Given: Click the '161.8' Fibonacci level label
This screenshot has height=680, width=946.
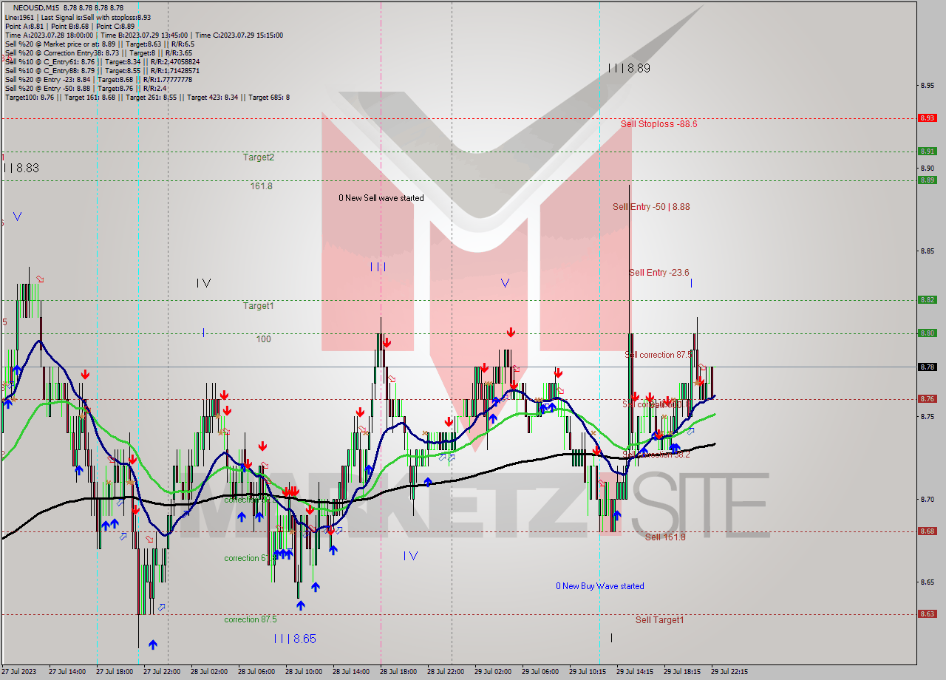Looking at the screenshot, I should (261, 186).
